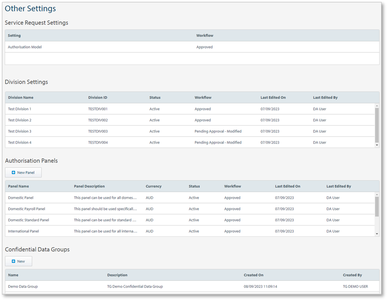
Task: Sort panels by Currency column header
Action: click(153, 186)
